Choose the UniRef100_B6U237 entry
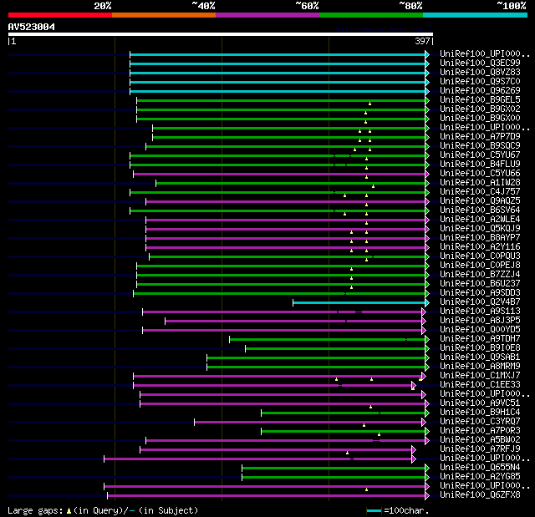 (480, 284)
